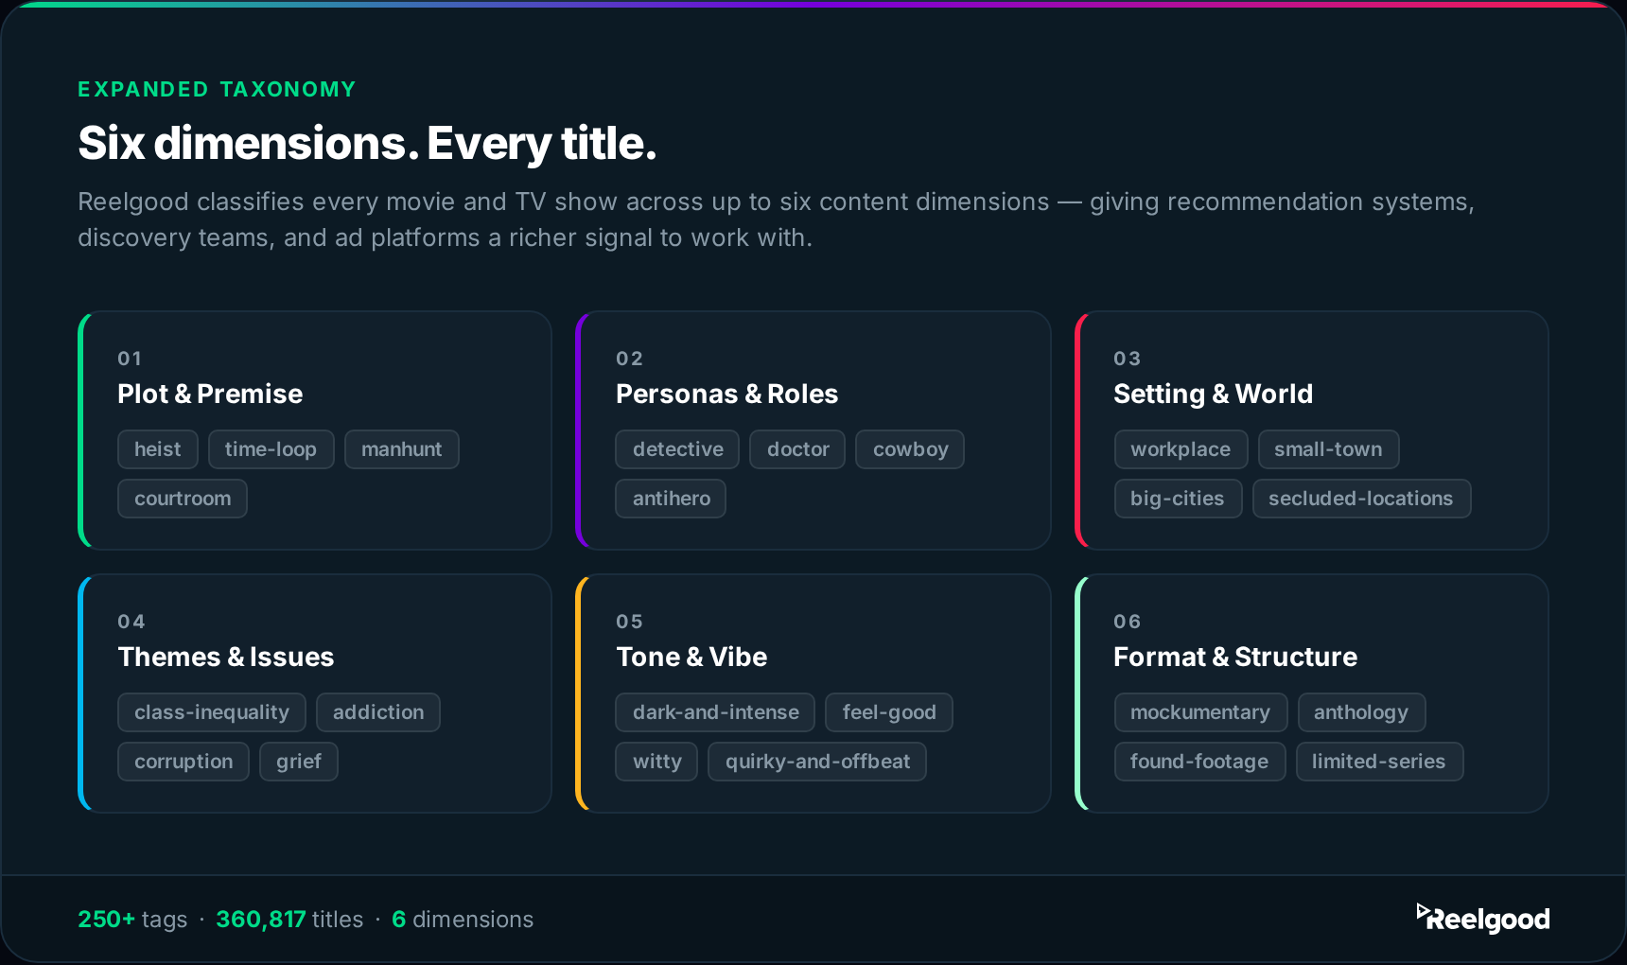Click the Setting & World card title
The width and height of the screenshot is (1627, 965).
click(1213, 394)
